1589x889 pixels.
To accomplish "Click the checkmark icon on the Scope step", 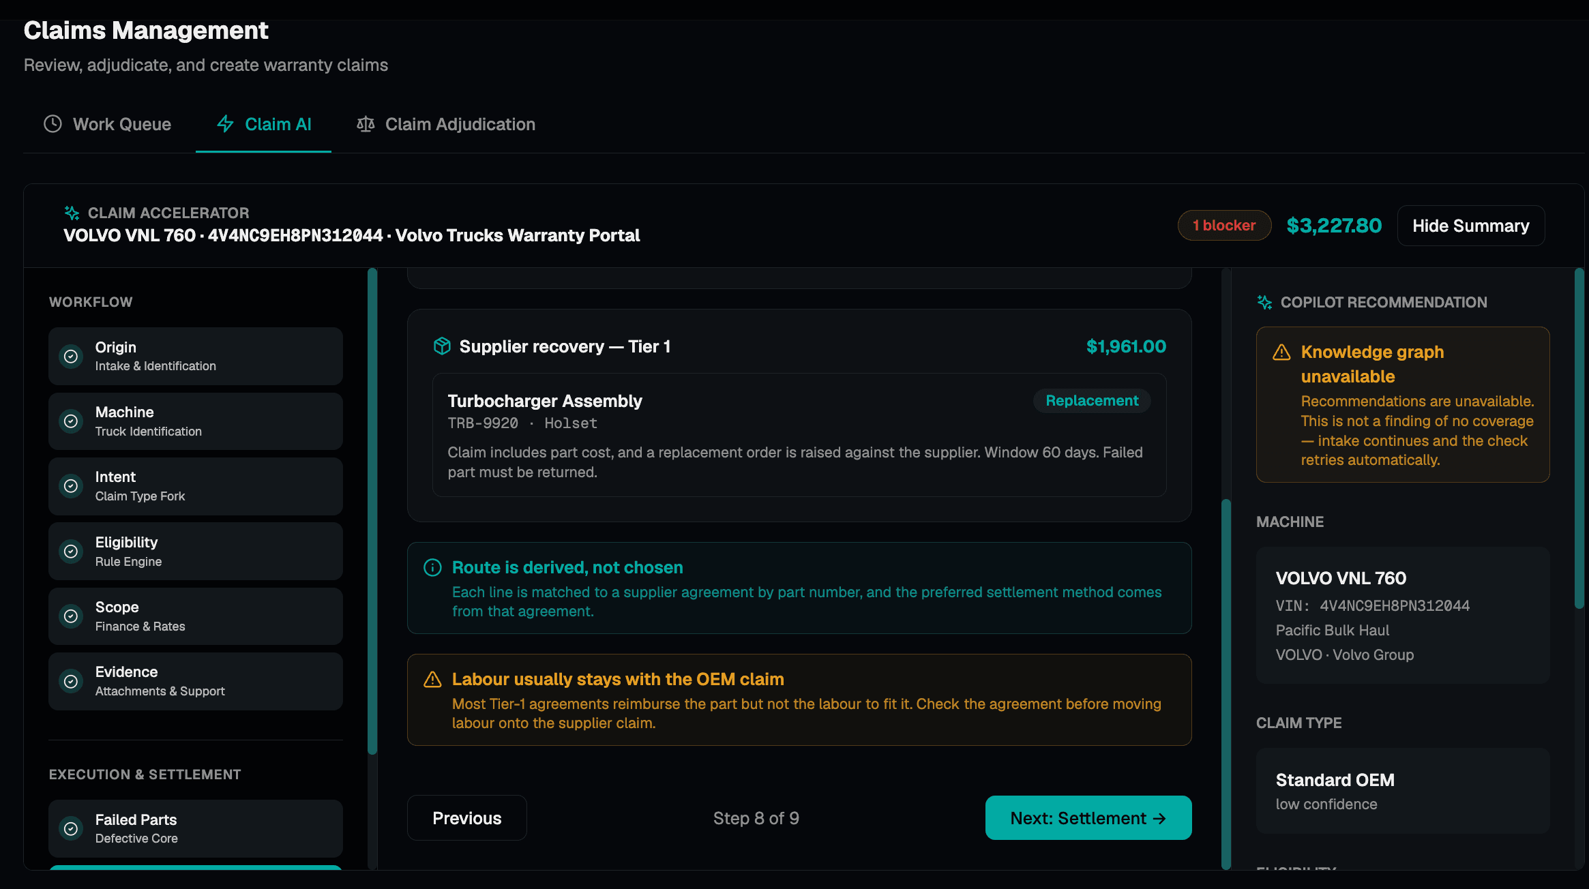I will (x=71, y=616).
